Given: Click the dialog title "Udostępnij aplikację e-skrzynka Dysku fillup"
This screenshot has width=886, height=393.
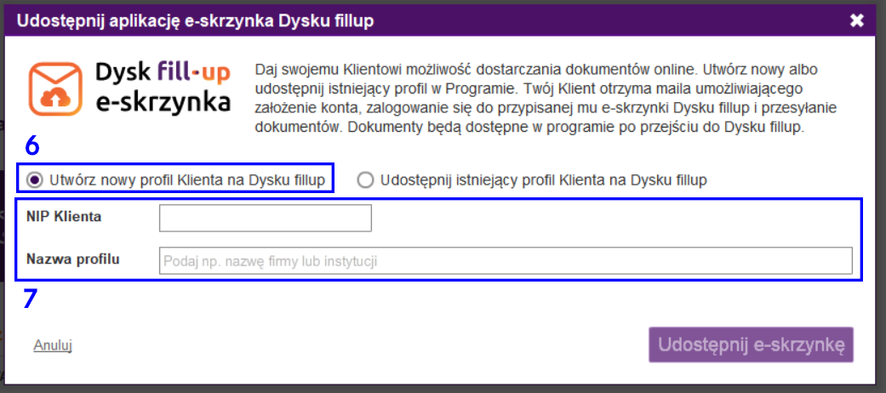Looking at the screenshot, I should point(196,21).
